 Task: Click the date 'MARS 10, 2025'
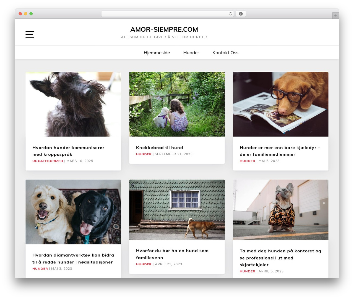(80, 161)
